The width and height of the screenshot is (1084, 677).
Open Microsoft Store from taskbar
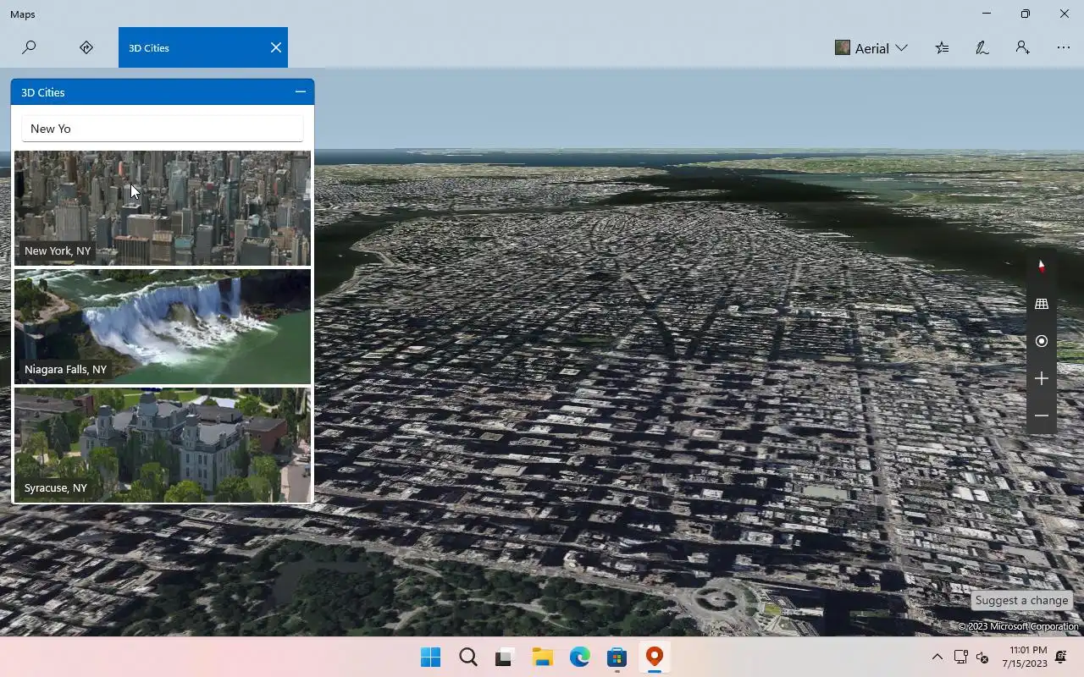pyautogui.click(x=617, y=657)
